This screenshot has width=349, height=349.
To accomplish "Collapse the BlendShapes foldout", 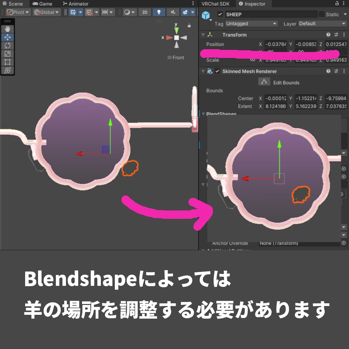I will tap(203, 114).
